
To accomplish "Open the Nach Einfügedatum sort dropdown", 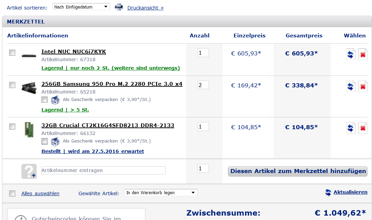I will [81, 7].
